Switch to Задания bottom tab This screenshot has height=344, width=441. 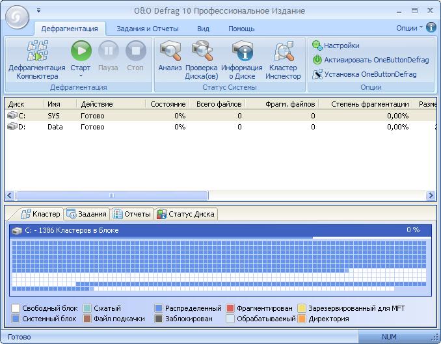pos(87,214)
